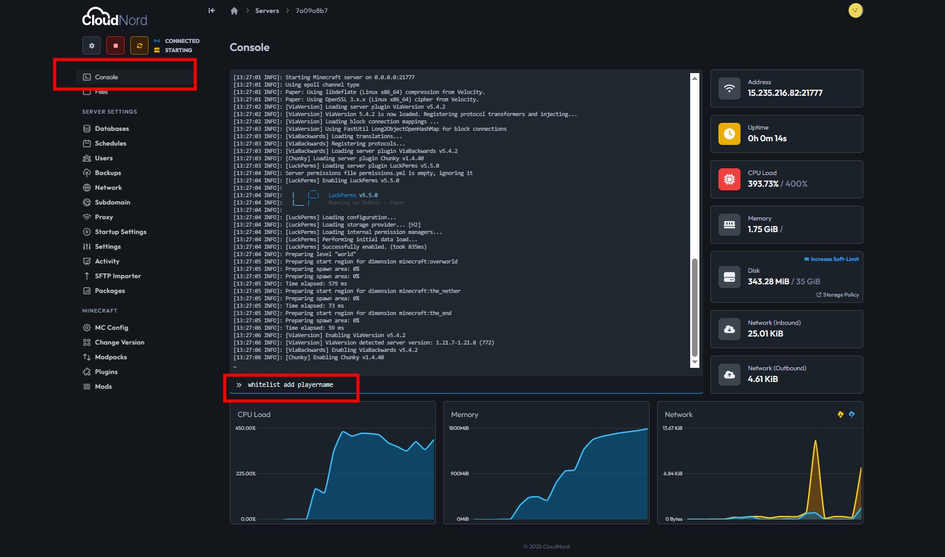The width and height of the screenshot is (945, 557).
Task: Click the Memory usage chart
Action: (546, 462)
